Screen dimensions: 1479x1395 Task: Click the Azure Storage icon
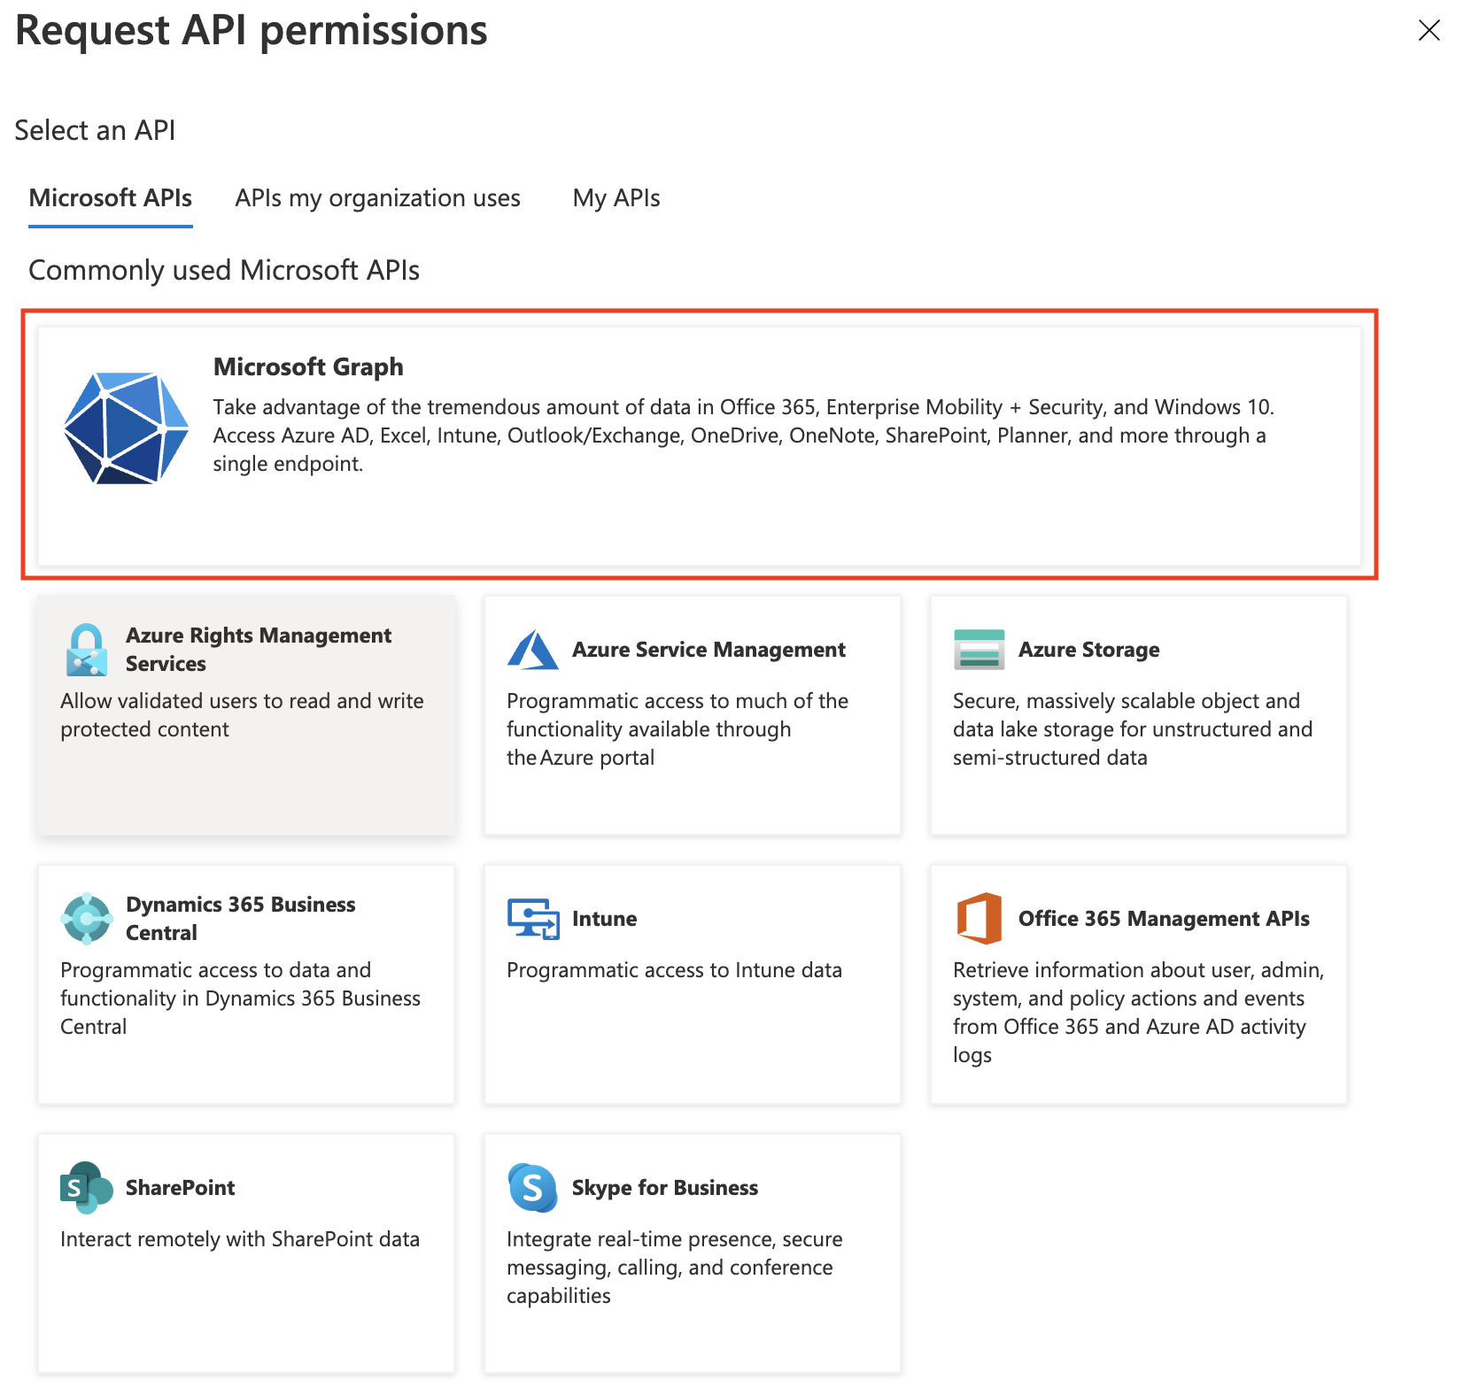(979, 650)
